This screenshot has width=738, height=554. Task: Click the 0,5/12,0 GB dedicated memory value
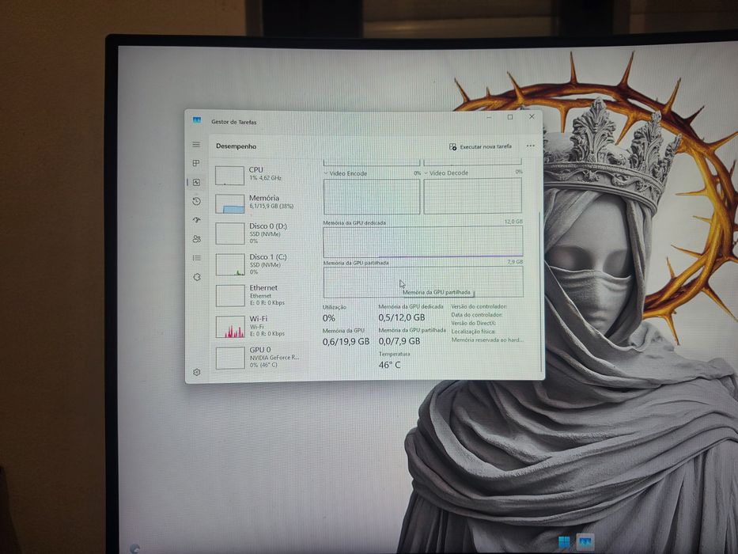[402, 317]
